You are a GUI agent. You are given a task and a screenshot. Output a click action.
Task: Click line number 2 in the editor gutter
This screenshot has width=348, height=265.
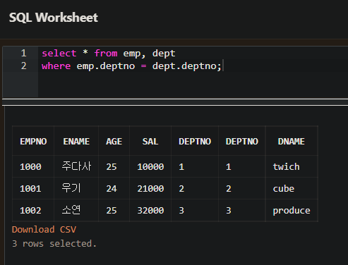(x=23, y=66)
